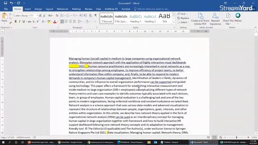The height and width of the screenshot is (145, 258).
Task: Click the Redo/Repeat icon
Action: [x=19, y=3]
